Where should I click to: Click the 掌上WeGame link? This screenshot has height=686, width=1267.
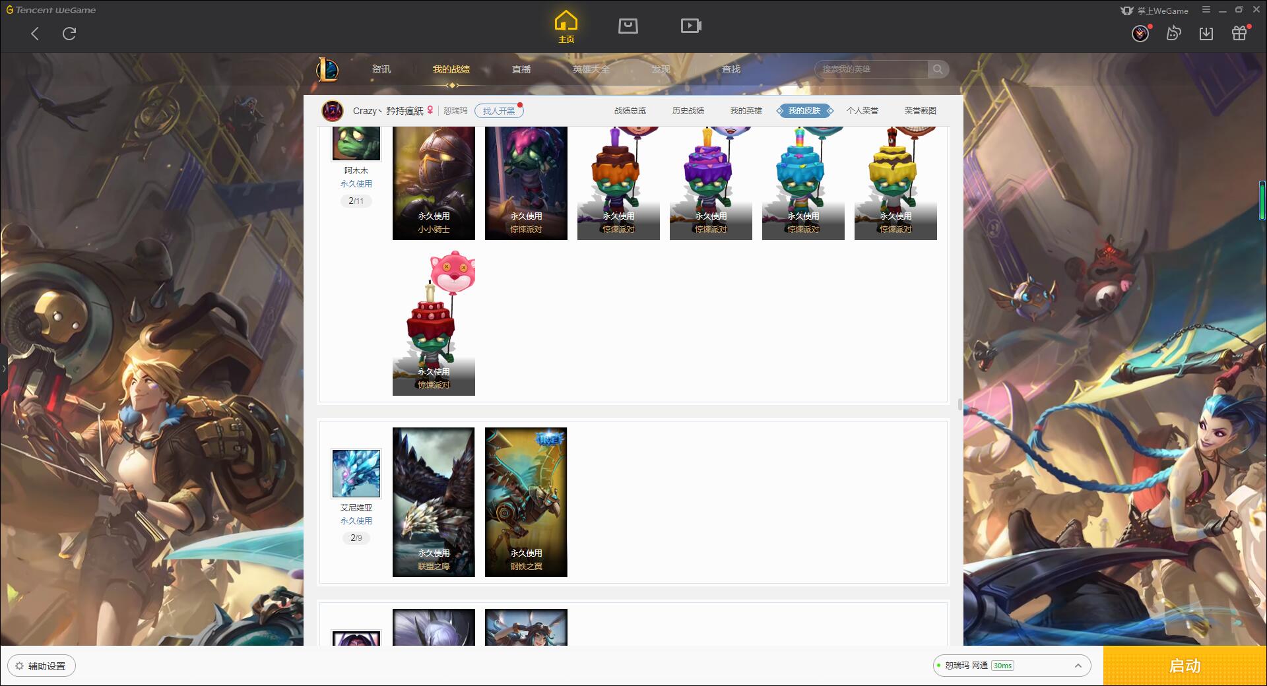pyautogui.click(x=1162, y=11)
